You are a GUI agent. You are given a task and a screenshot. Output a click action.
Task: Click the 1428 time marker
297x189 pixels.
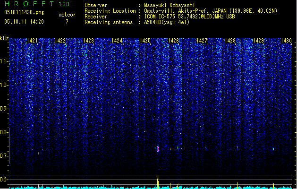230,41
